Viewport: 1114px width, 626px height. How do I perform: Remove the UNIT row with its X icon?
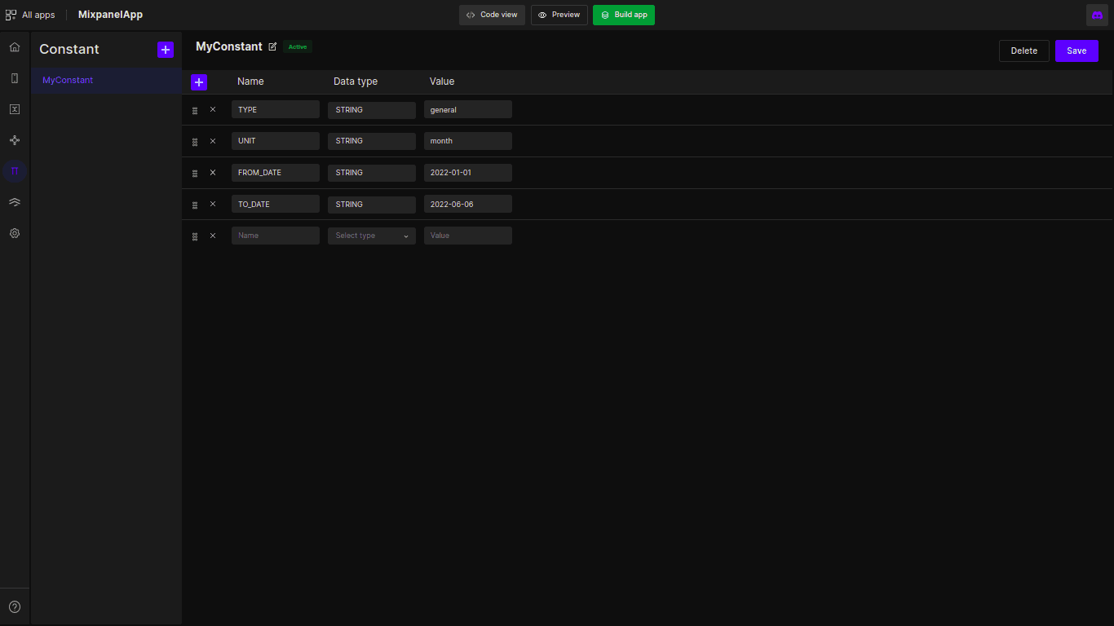(213, 141)
